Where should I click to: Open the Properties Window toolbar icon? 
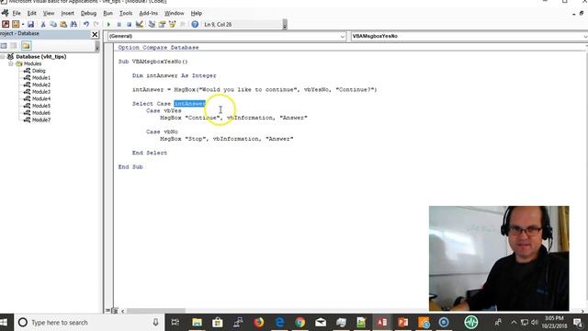tap(162, 25)
